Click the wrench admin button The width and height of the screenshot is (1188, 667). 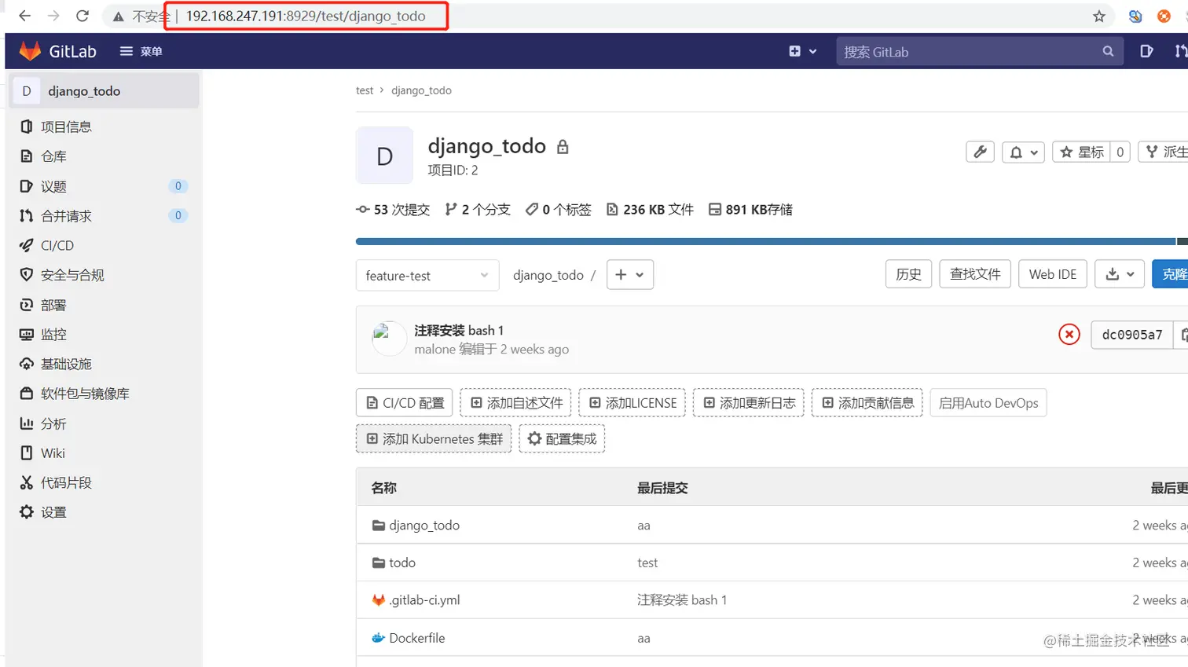coord(980,152)
